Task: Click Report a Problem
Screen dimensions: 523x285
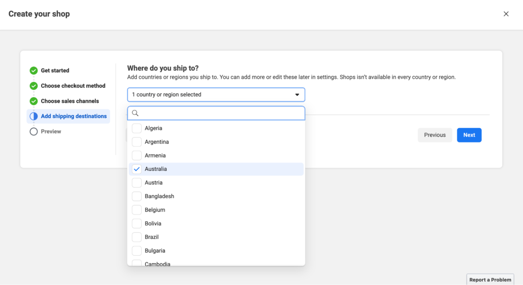Action: 490,279
